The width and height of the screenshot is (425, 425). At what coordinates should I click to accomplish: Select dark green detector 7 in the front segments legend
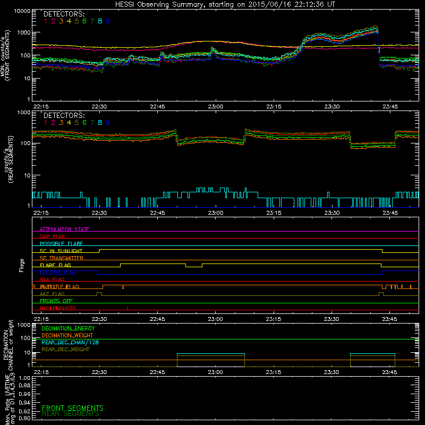92,21
